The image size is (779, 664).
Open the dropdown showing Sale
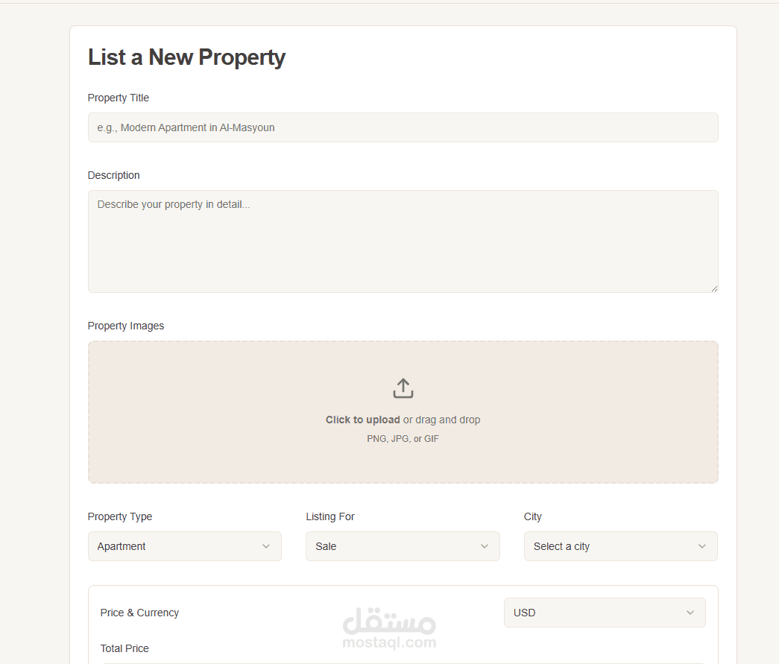pyautogui.click(x=403, y=546)
